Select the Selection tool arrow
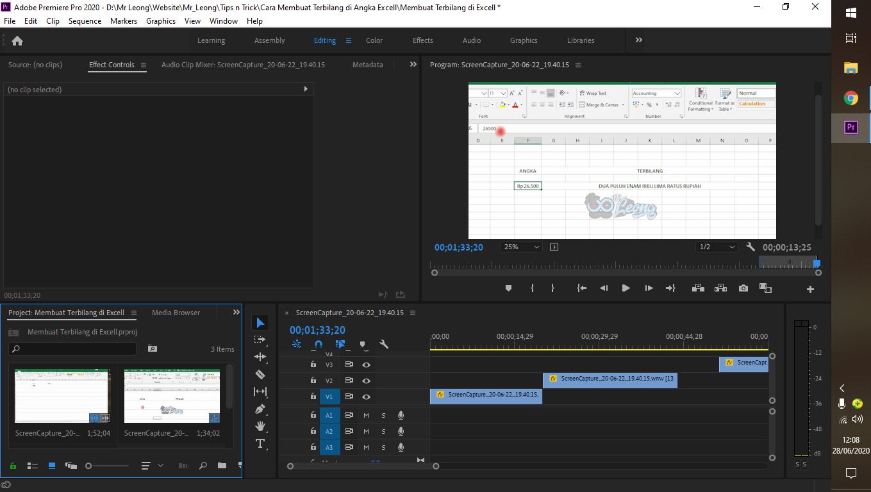Image resolution: width=871 pixels, height=492 pixels. click(260, 322)
